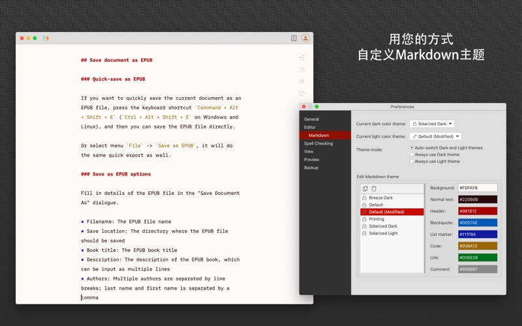Select Always use Light theme

point(412,161)
